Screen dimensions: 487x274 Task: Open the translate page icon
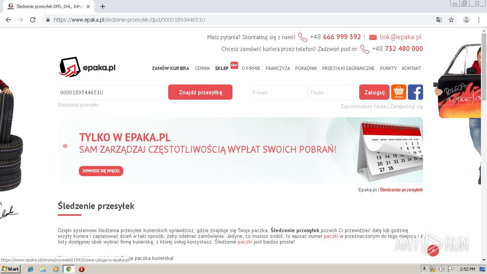click(439, 20)
